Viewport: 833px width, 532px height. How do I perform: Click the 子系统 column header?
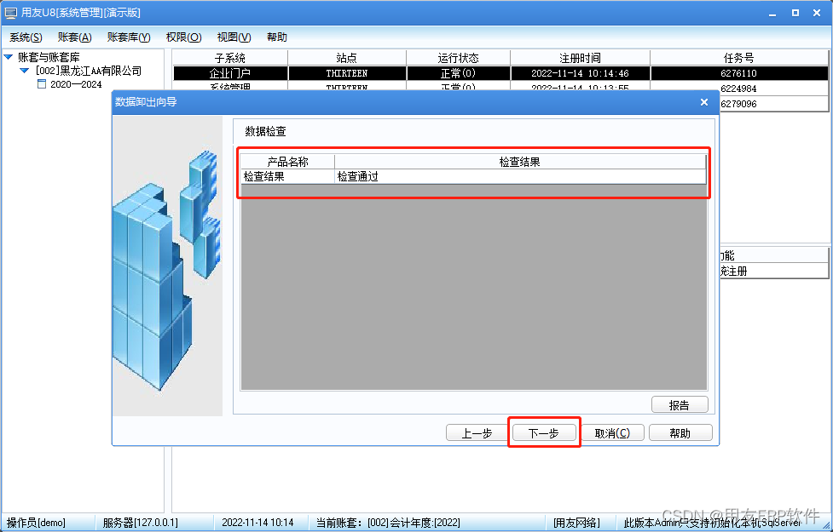coord(230,58)
